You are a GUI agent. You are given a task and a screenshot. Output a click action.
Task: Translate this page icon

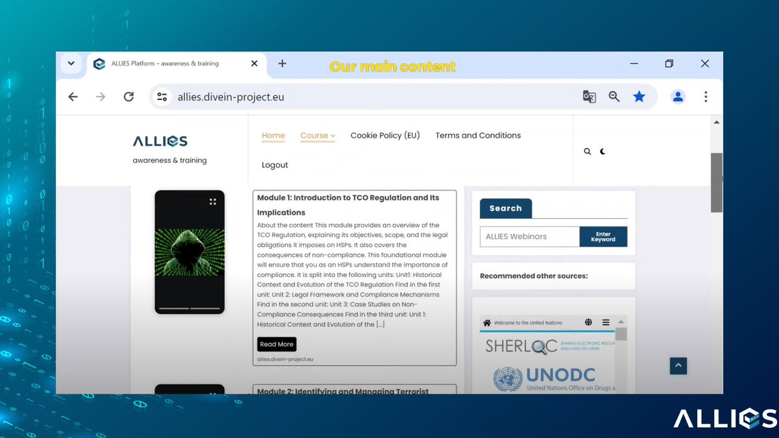tap(589, 97)
